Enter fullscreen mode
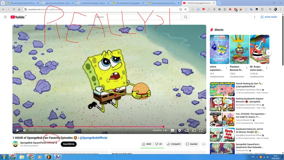The image size is (284, 160). pyautogui.click(x=201, y=130)
